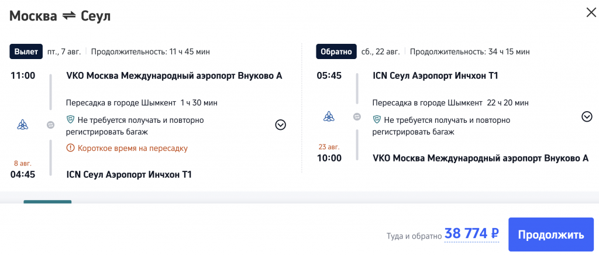Expand outbound flight layover details
This screenshot has height=255, width=599.
point(280,125)
